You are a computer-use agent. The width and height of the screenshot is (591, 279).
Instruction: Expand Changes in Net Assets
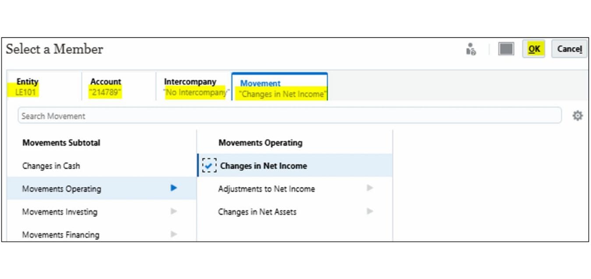(369, 212)
